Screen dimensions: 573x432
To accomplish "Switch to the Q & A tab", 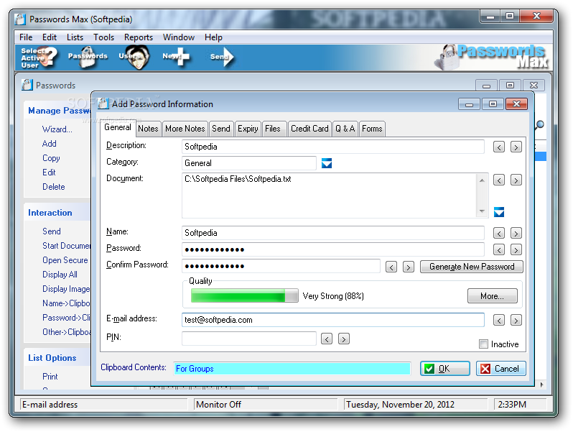I will tap(345, 129).
